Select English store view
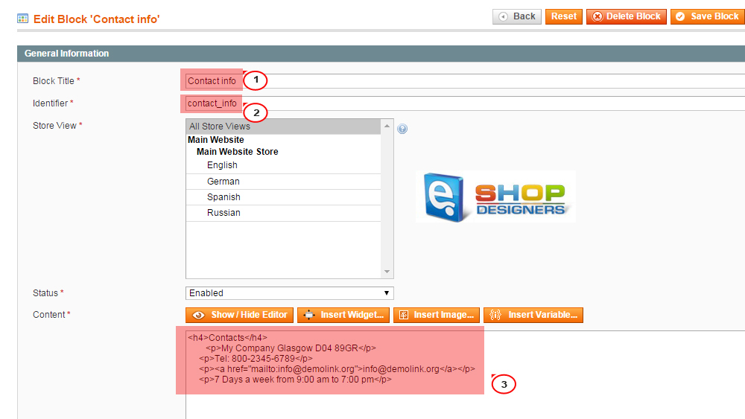 222,165
